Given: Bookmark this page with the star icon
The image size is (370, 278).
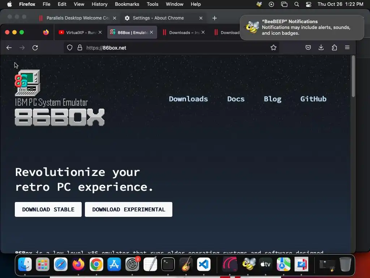Looking at the screenshot, I should pyautogui.click(x=274, y=48).
